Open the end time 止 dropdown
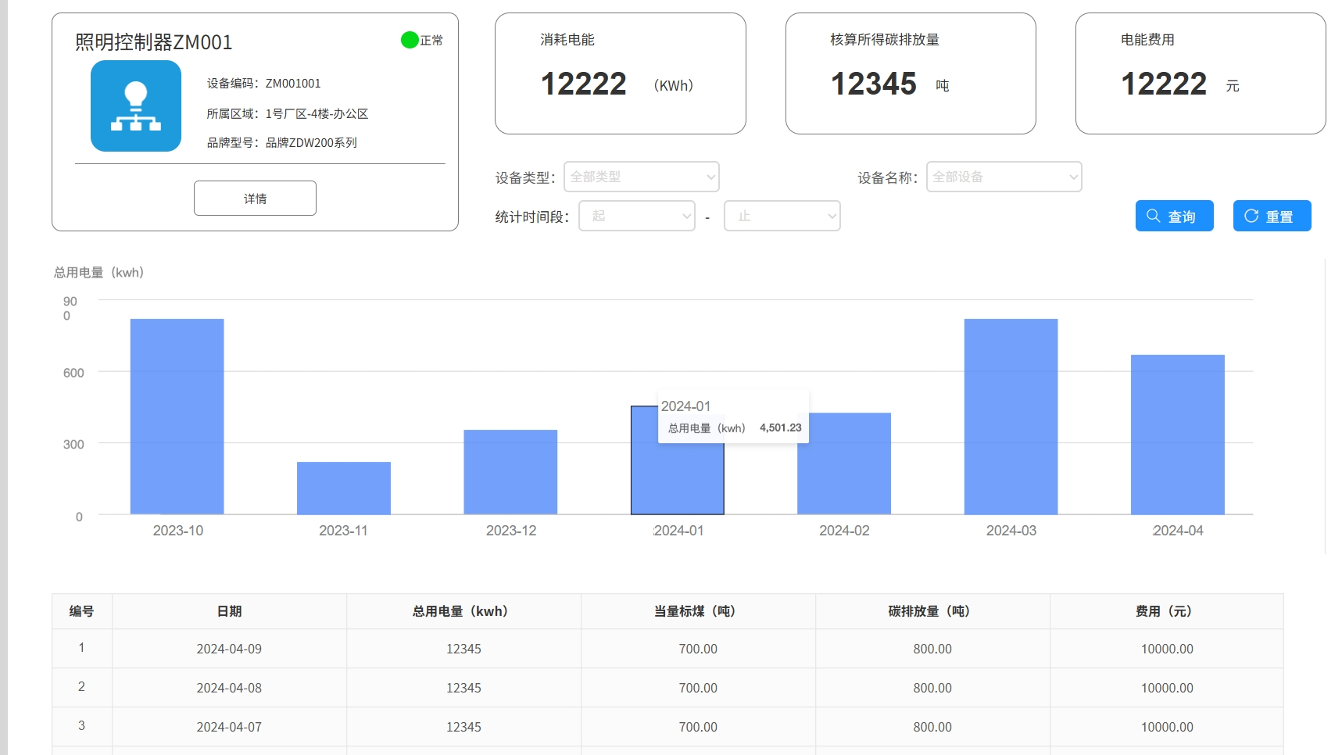 [782, 216]
